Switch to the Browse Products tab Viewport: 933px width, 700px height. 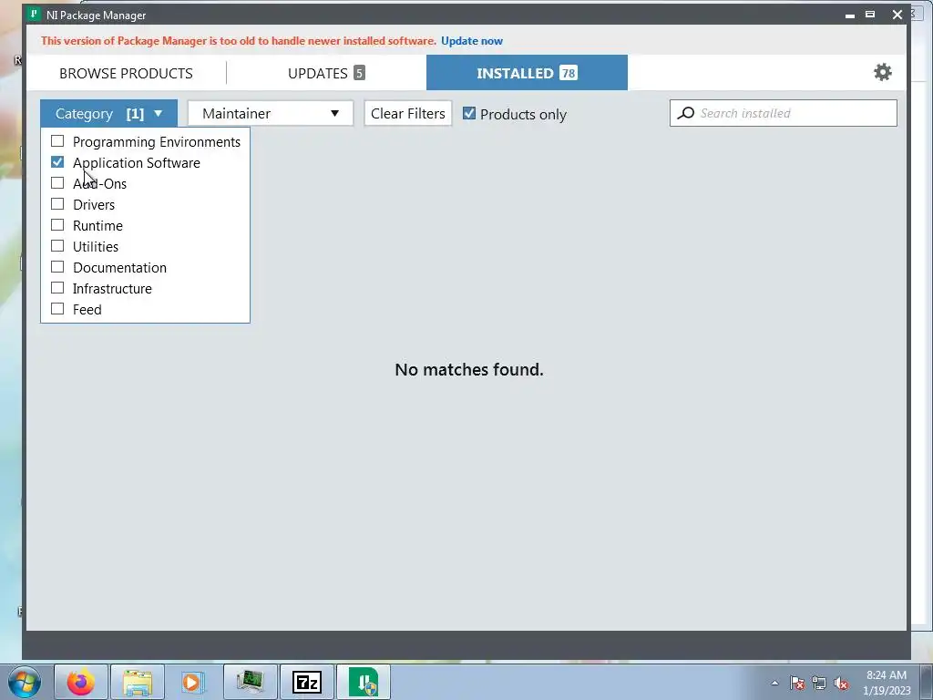(x=126, y=73)
